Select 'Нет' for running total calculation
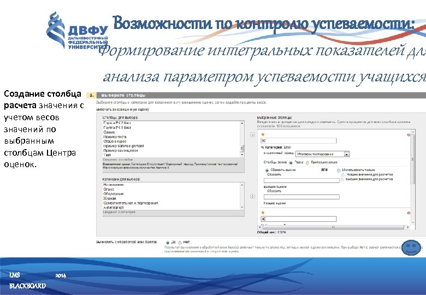This screenshot has height=295, width=426. [180, 243]
